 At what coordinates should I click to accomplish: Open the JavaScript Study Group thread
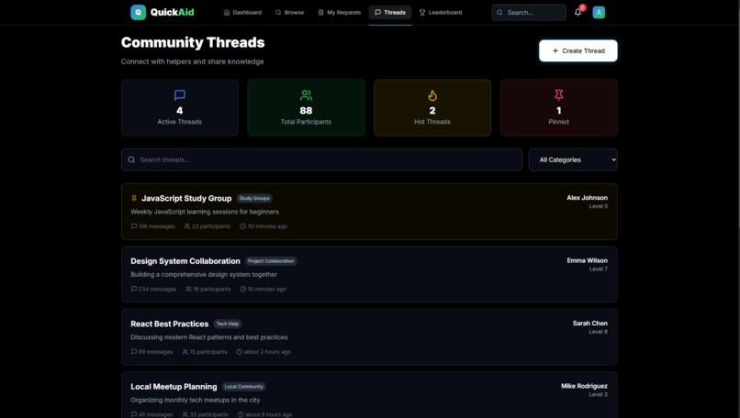click(x=369, y=212)
